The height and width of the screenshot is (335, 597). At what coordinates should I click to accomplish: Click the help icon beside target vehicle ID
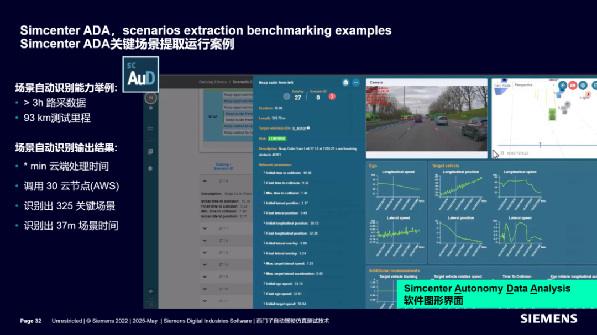click(308, 128)
